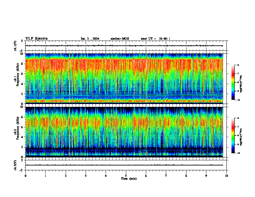Click inside the ch.1 spectrogram panel

pos(124,79)
